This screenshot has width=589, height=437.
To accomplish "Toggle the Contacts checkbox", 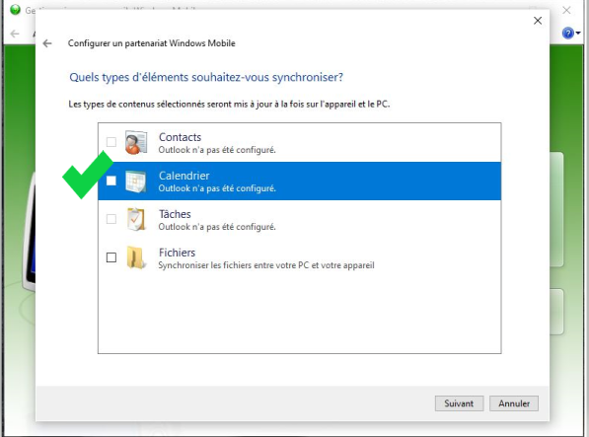I will click(x=111, y=142).
